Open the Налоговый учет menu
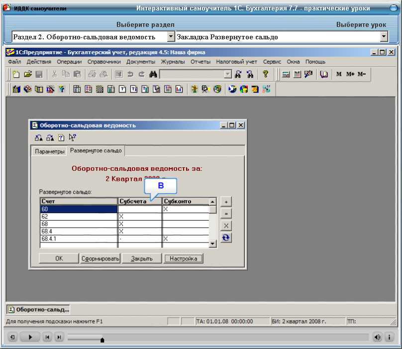Viewport: 402px width, 349px height. point(236,62)
